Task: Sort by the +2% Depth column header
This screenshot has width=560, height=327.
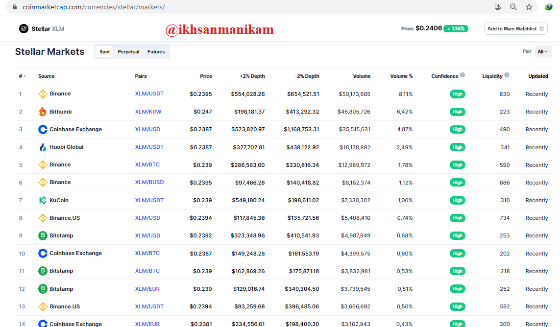Action: [252, 76]
